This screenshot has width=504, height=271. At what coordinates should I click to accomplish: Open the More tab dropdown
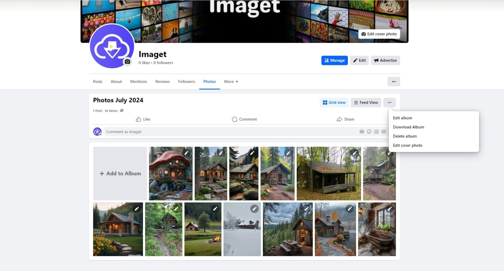(x=231, y=81)
